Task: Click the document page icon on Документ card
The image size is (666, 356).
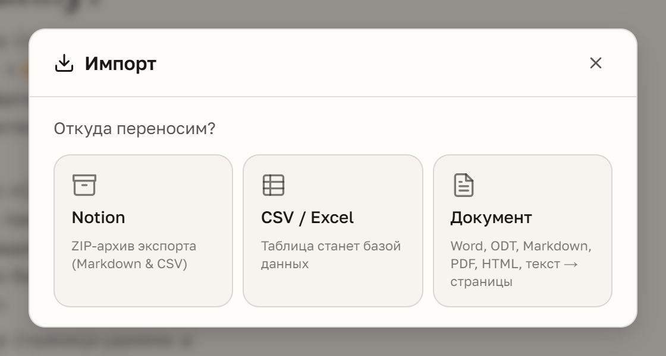Action: (463, 185)
